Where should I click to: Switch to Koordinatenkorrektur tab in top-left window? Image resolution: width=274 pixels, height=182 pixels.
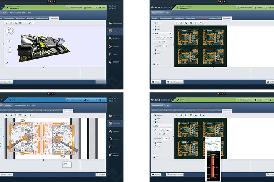42,18
